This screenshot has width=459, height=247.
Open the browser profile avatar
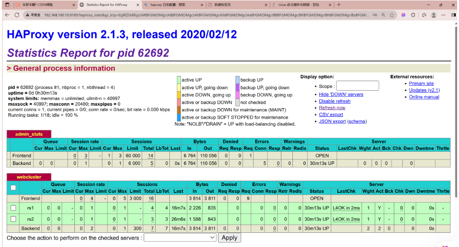coord(434,15)
